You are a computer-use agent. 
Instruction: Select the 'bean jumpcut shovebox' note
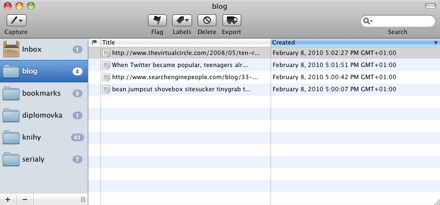[264, 89]
